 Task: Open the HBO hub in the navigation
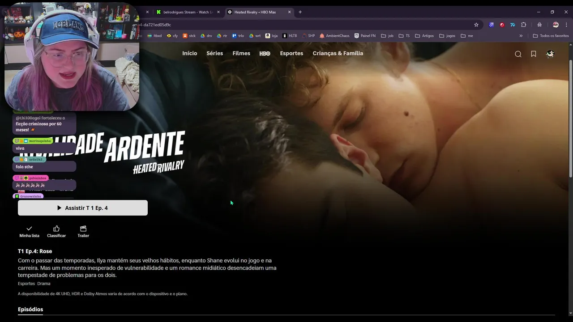point(265,53)
